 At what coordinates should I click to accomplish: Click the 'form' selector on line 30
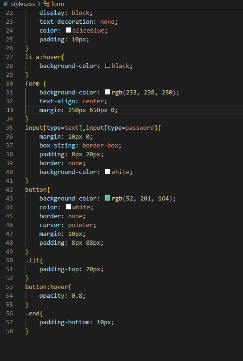coord(33,84)
